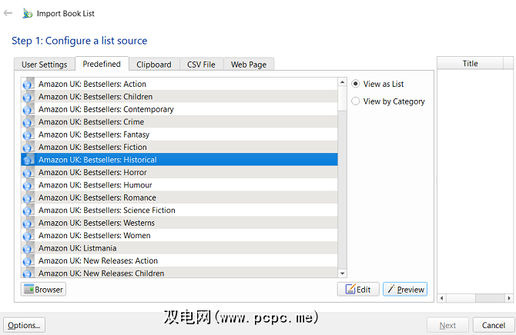Pick Amazon UK: New Releases: Children
Screen dimensions: 516x335
tap(179, 273)
